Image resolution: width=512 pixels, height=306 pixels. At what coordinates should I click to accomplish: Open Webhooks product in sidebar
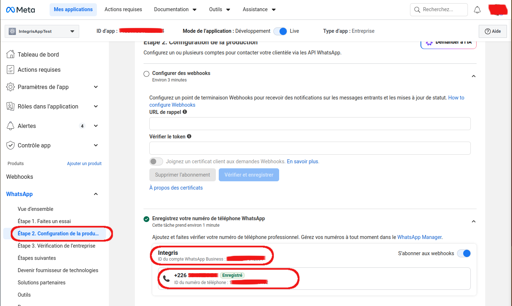coord(20,177)
